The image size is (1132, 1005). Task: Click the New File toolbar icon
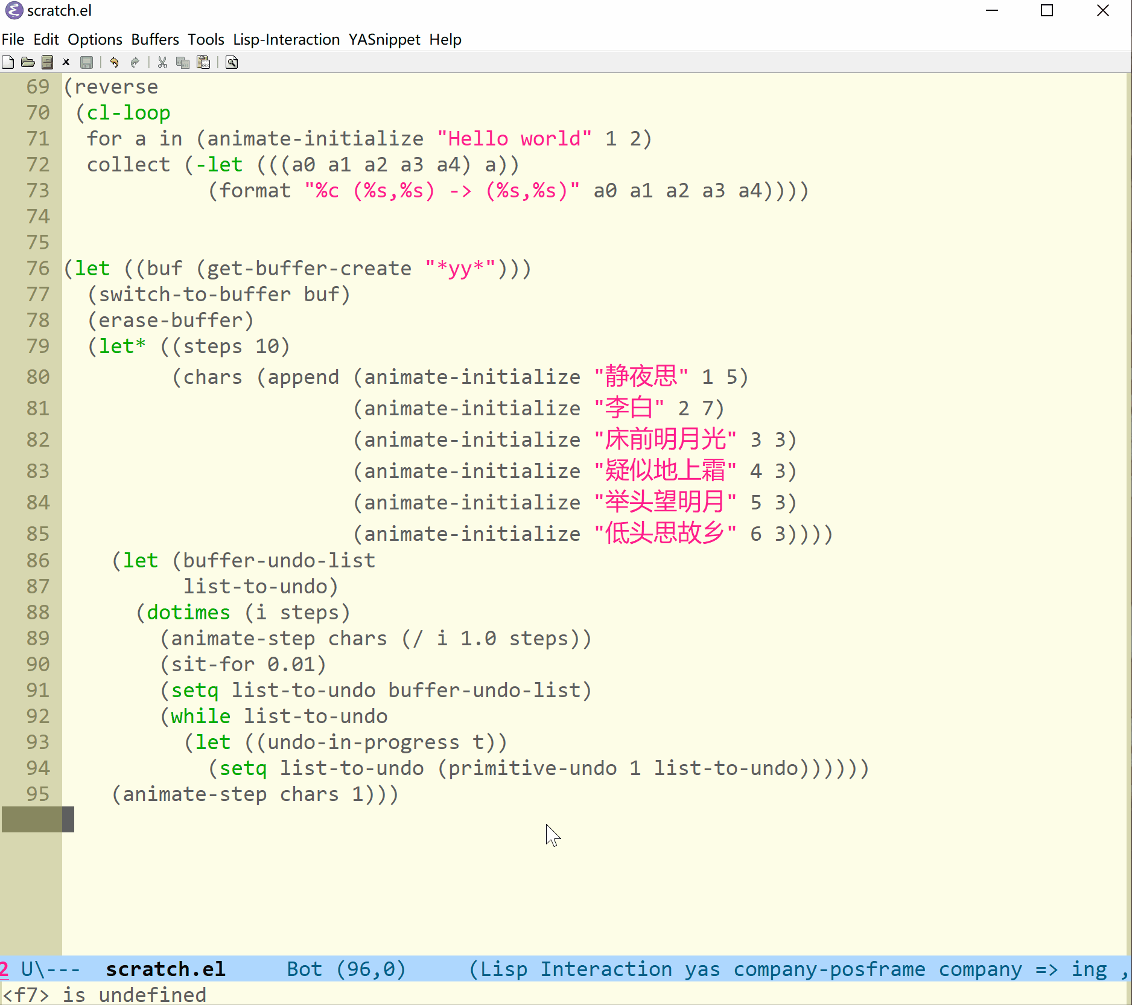(x=8, y=62)
